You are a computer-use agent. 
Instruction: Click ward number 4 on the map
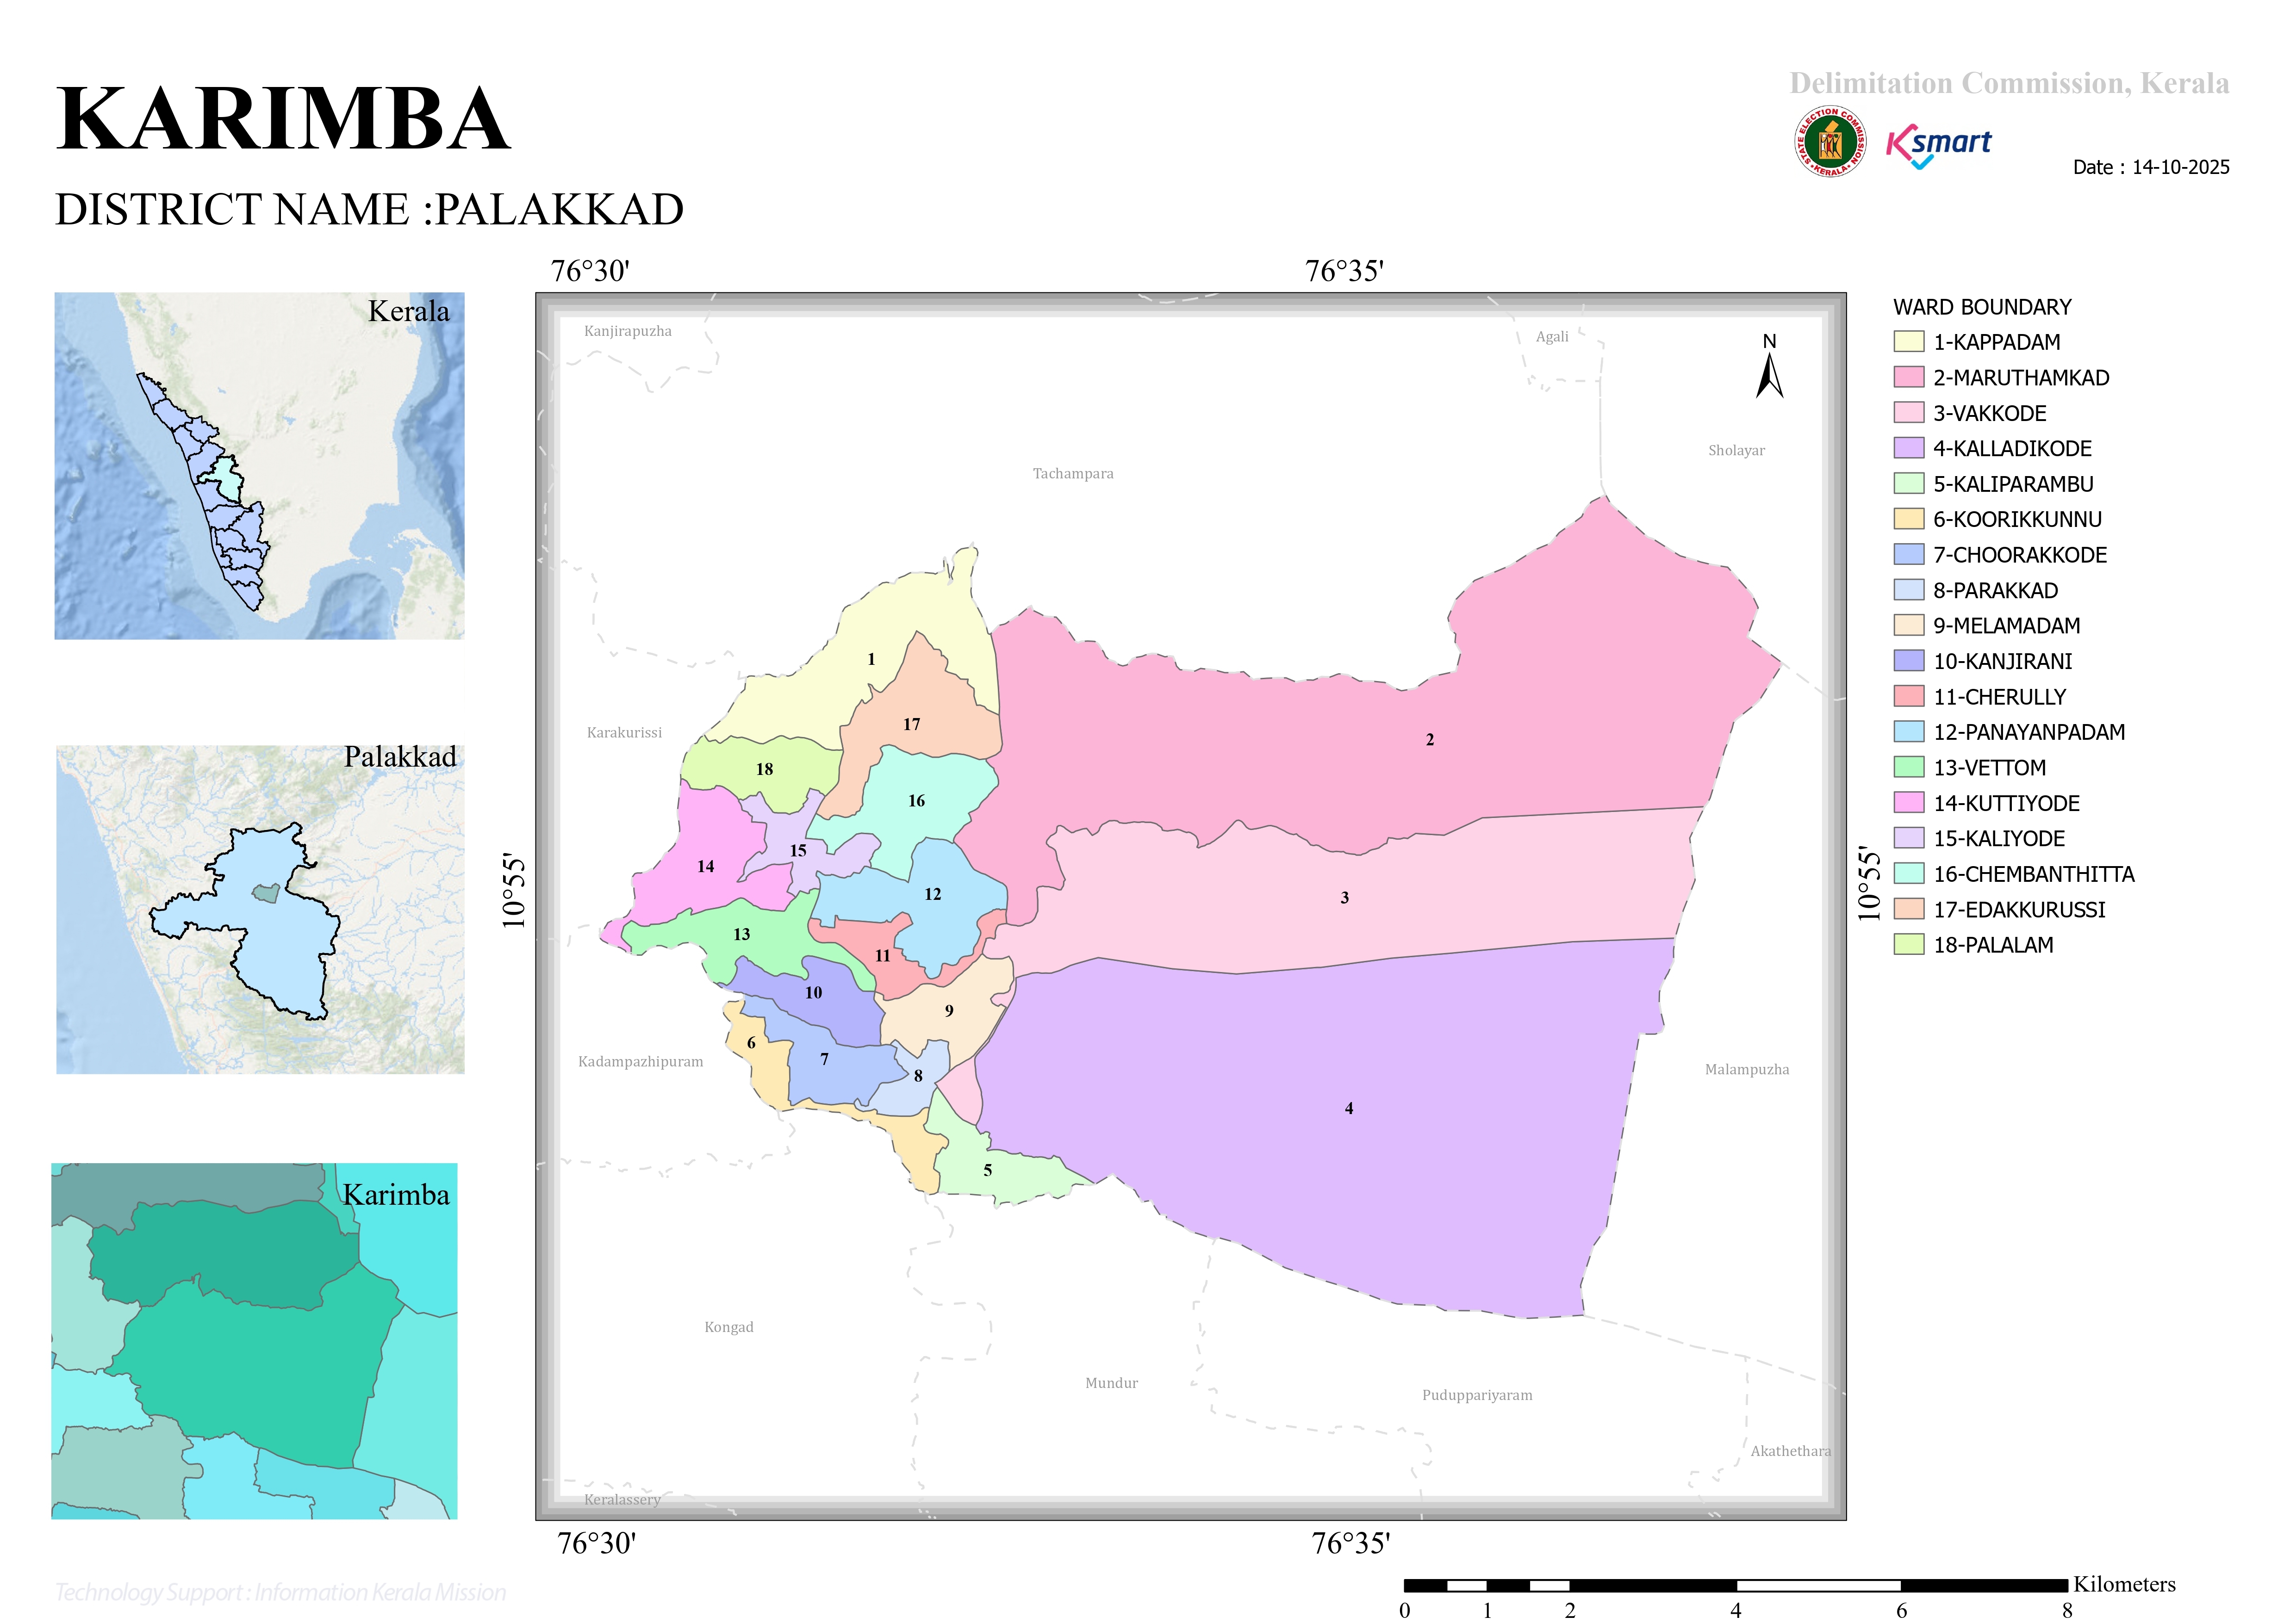[x=1349, y=1109]
